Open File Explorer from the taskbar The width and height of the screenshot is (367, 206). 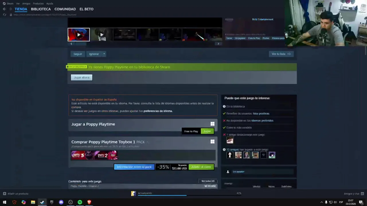point(33,202)
